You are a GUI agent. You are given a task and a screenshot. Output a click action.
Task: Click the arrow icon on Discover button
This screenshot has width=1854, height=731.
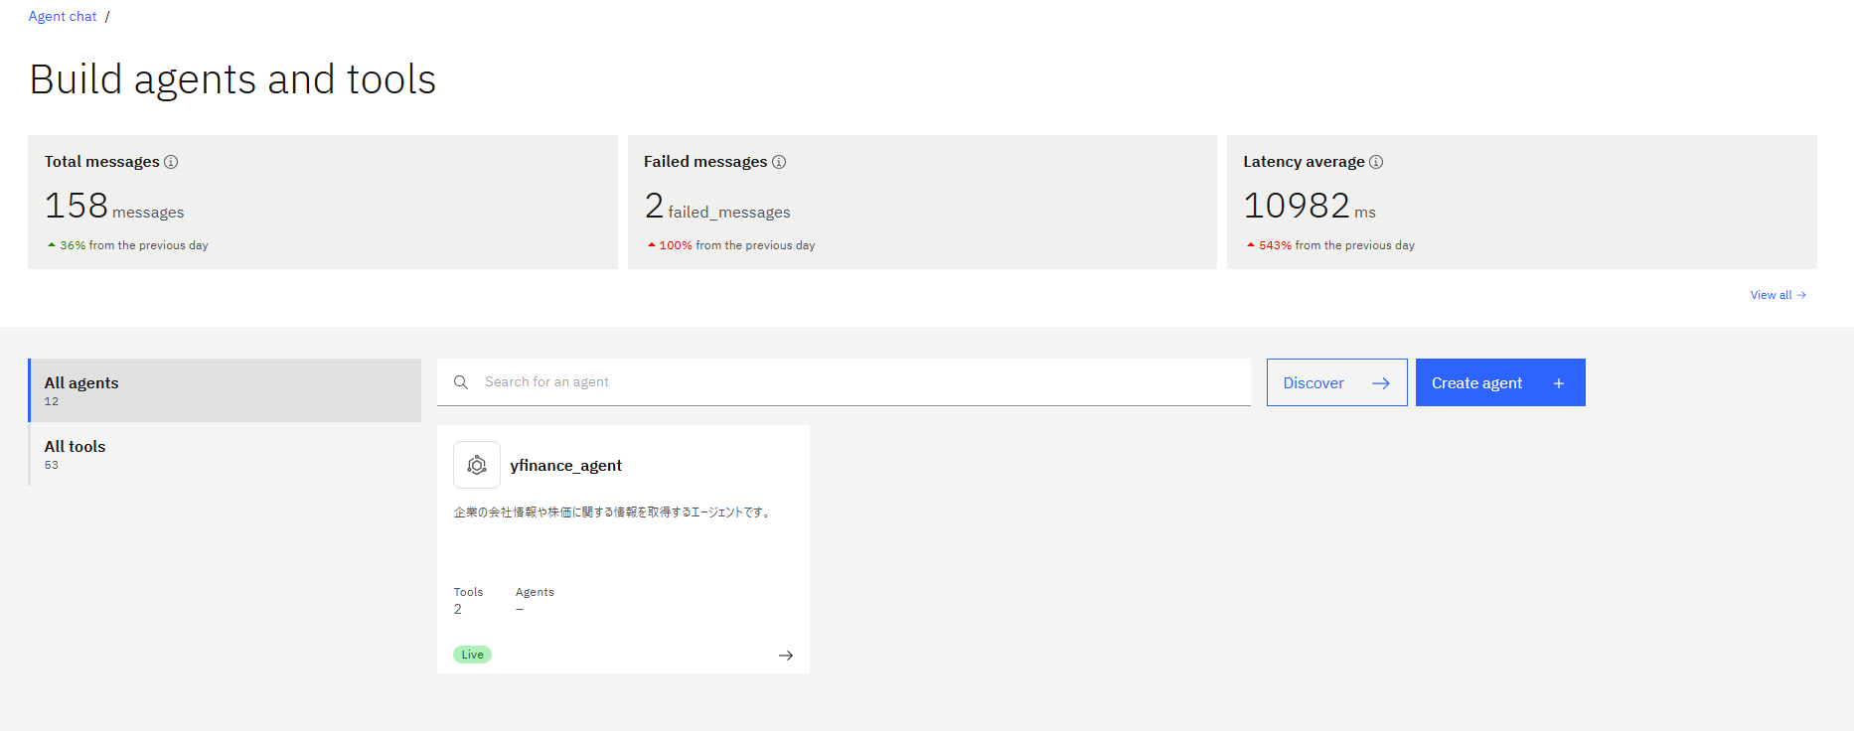pos(1380,383)
